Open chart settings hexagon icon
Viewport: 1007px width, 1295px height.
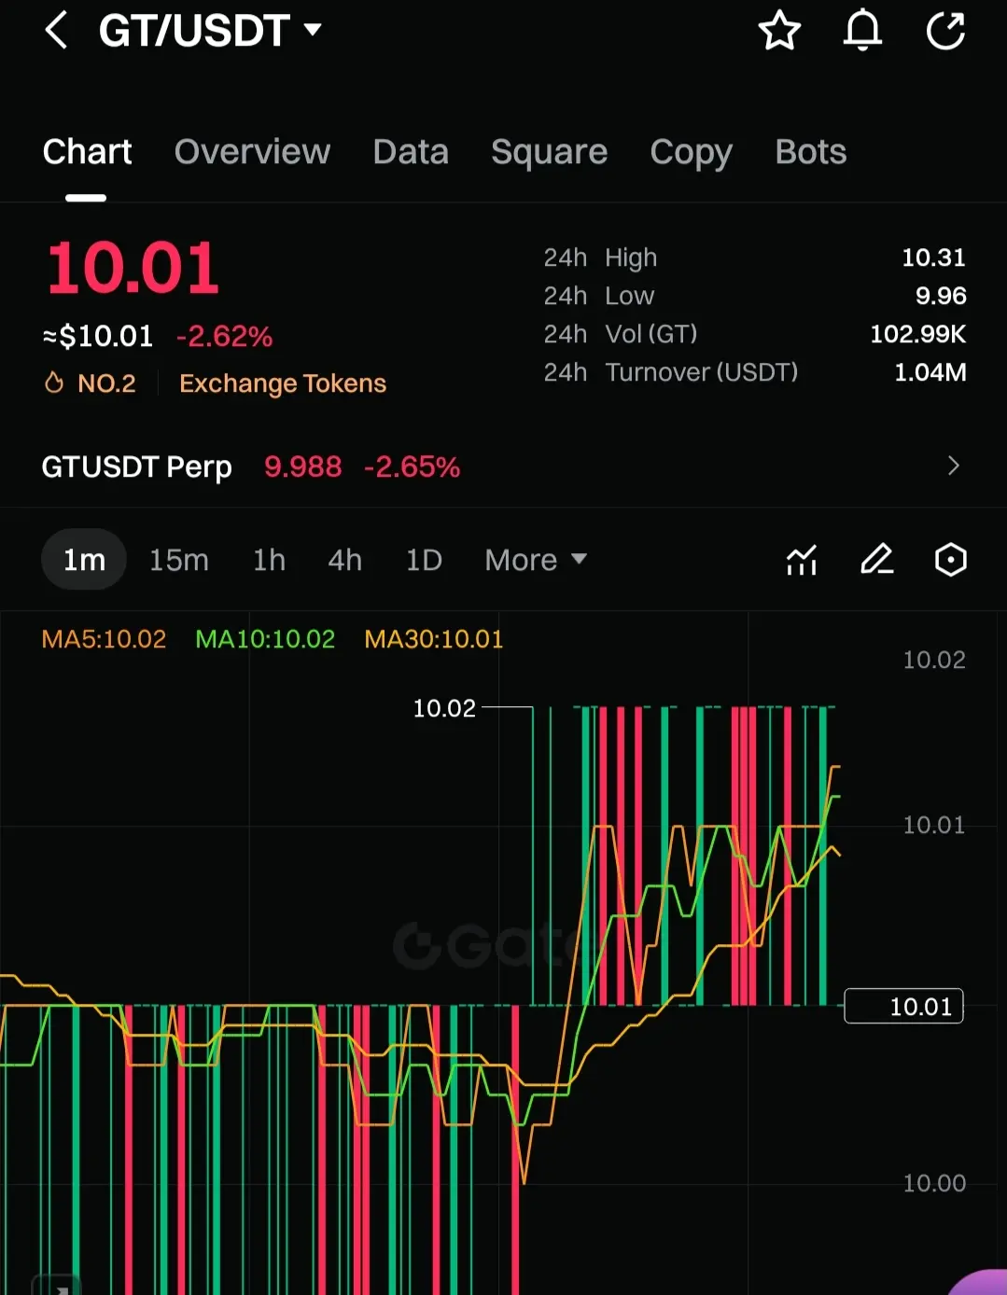950,560
